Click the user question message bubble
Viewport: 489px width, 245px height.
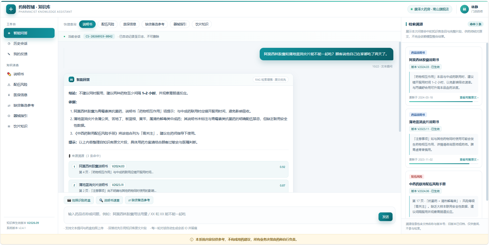coord(326,54)
